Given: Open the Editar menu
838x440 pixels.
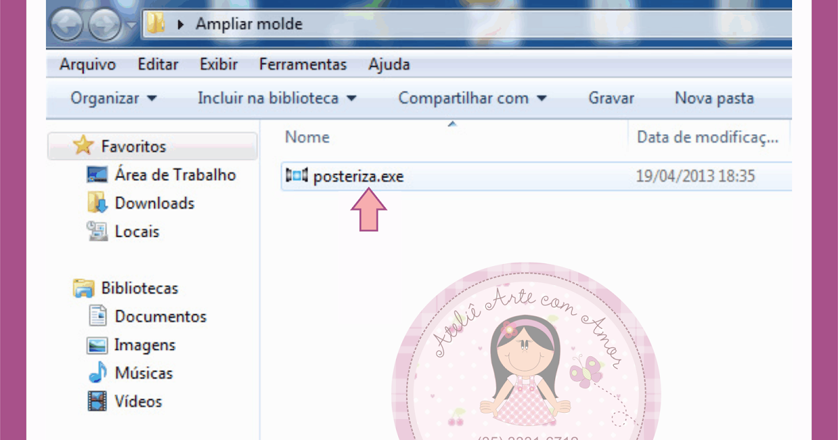Looking at the screenshot, I should [158, 65].
